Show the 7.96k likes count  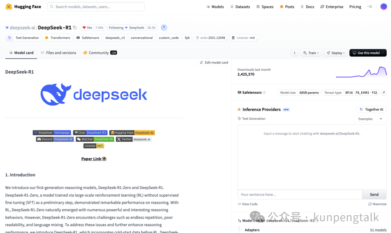tap(100, 27)
